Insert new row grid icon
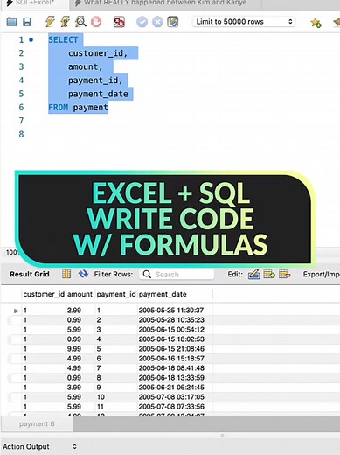Screen dimensions: 340x455 (x=269, y=274)
